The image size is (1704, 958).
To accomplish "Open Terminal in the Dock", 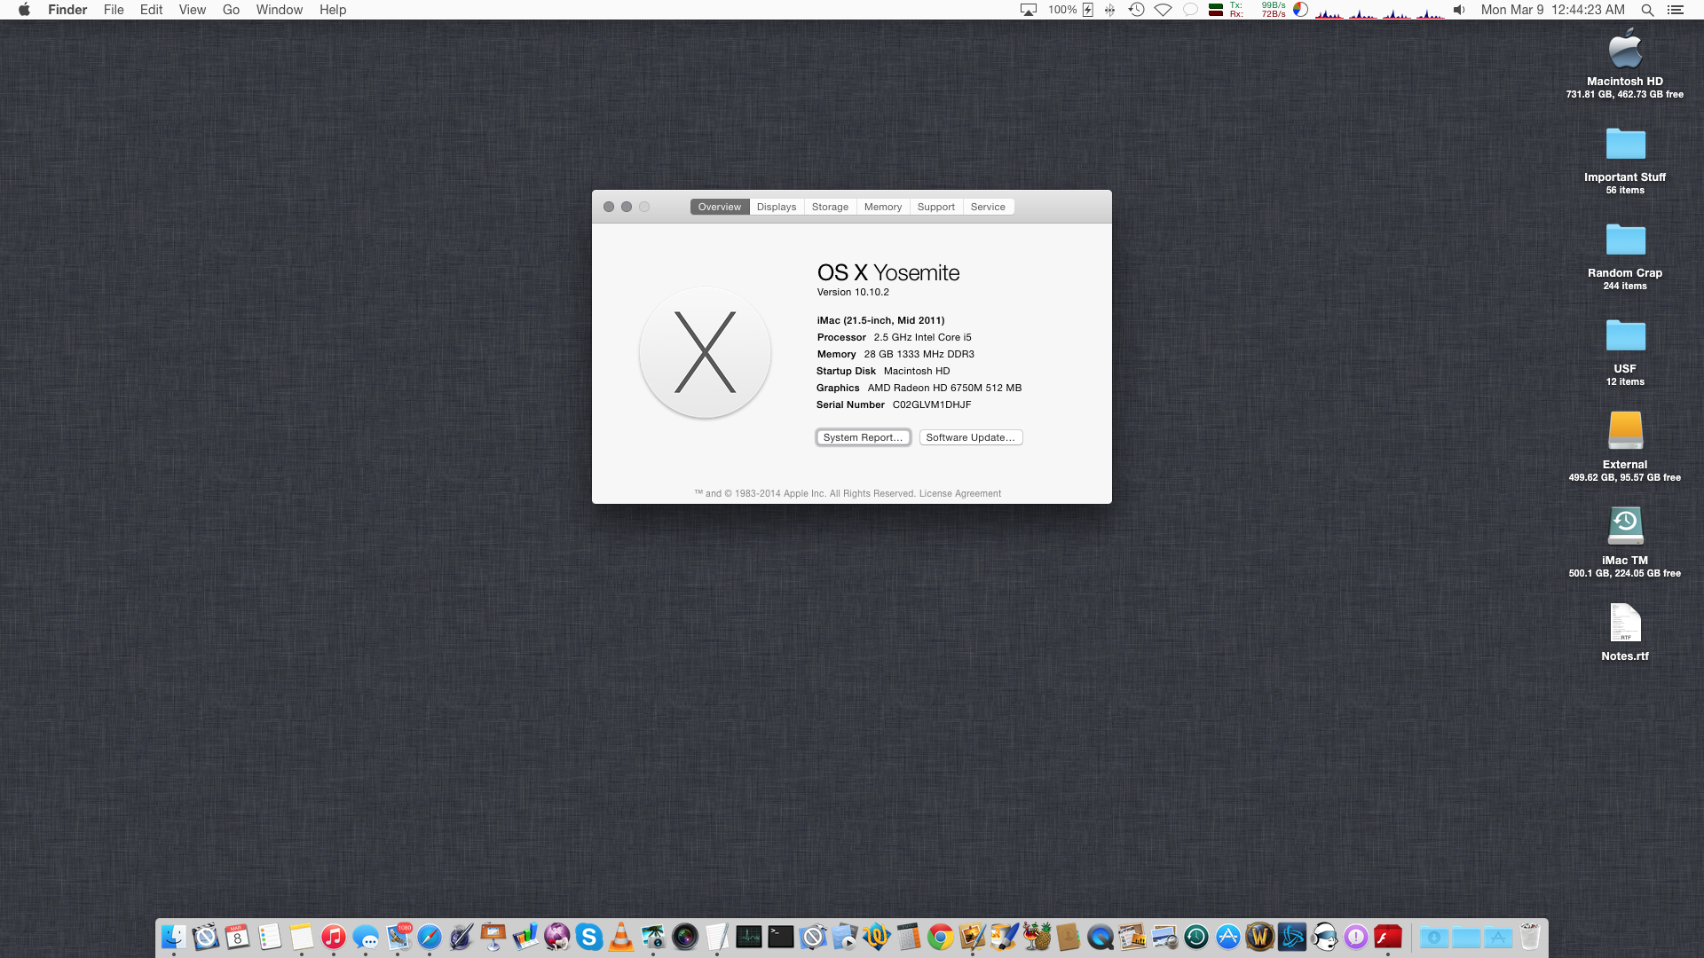I will [781, 937].
